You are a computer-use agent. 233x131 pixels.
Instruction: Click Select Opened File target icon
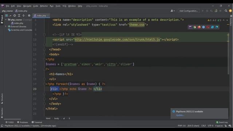pyautogui.click(x=15, y=16)
